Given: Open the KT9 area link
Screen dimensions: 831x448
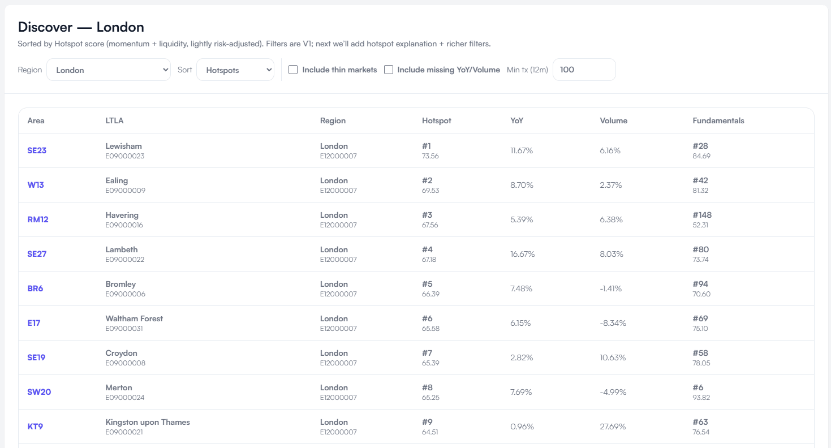Looking at the screenshot, I should click(x=35, y=427).
